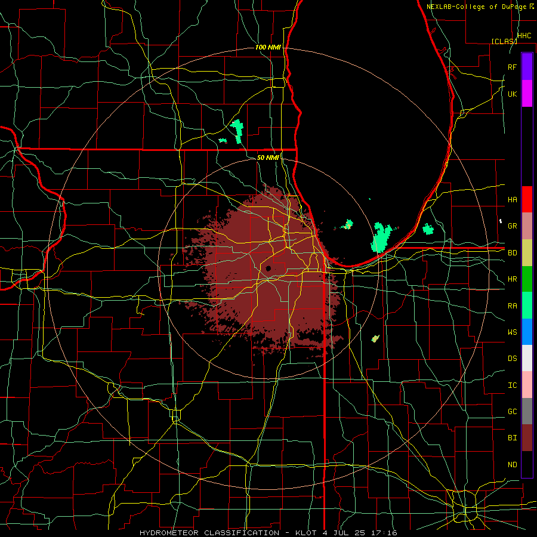Pick the mint green RA legend swatch
Image resolution: width=537 pixels, height=537 pixels.
click(x=527, y=305)
